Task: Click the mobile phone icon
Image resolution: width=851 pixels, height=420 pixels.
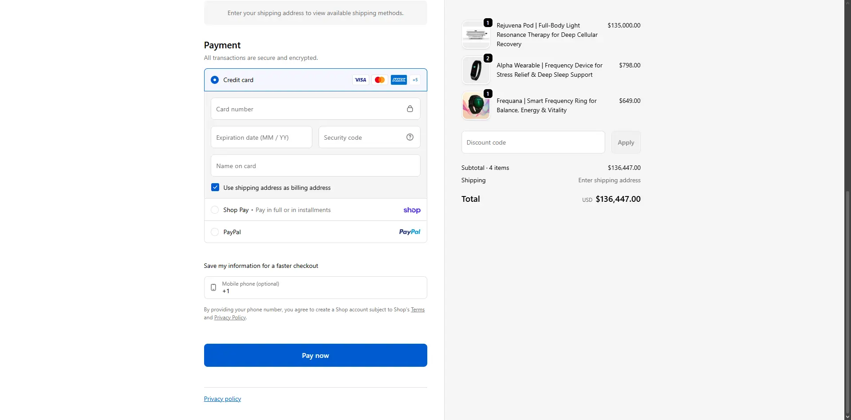Action: click(213, 287)
